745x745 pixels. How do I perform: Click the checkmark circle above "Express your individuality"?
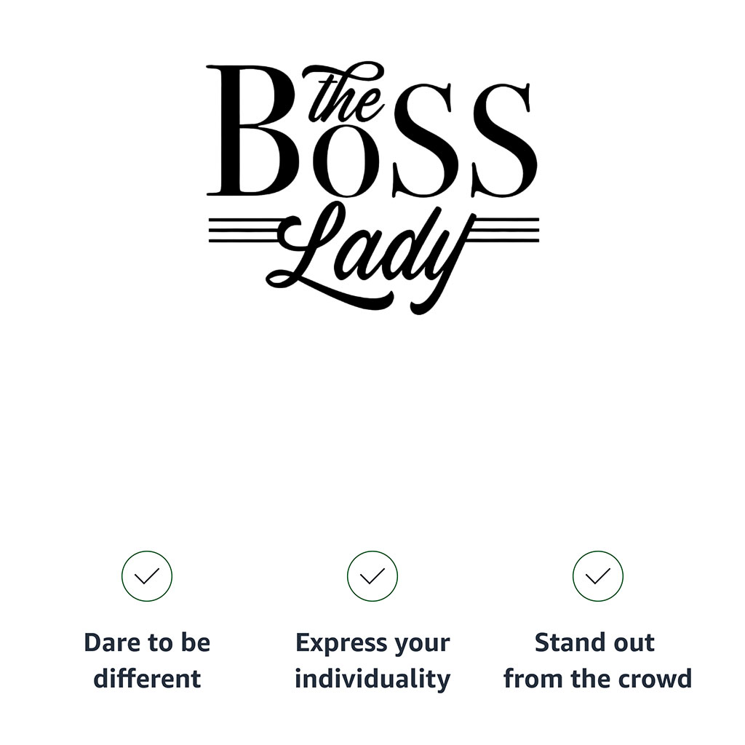pos(372,576)
